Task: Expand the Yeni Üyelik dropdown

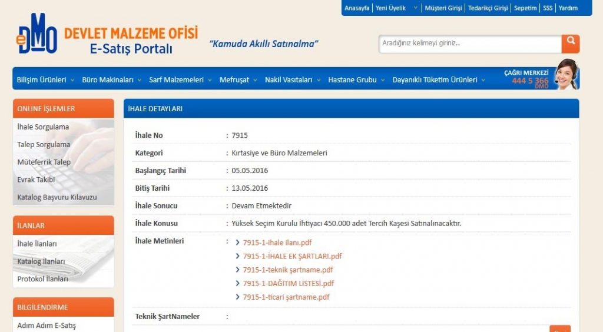Action: pos(396,8)
